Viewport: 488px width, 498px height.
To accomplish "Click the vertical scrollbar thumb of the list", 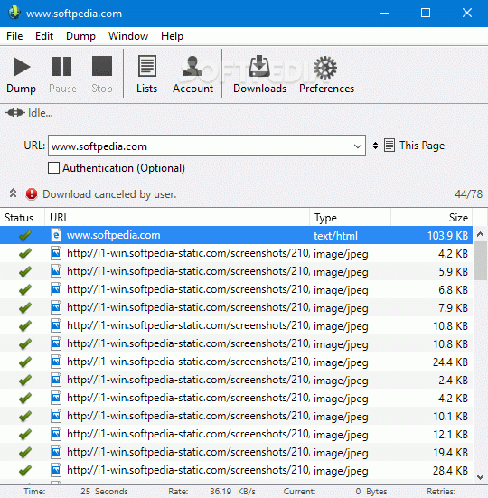I will [x=481, y=260].
